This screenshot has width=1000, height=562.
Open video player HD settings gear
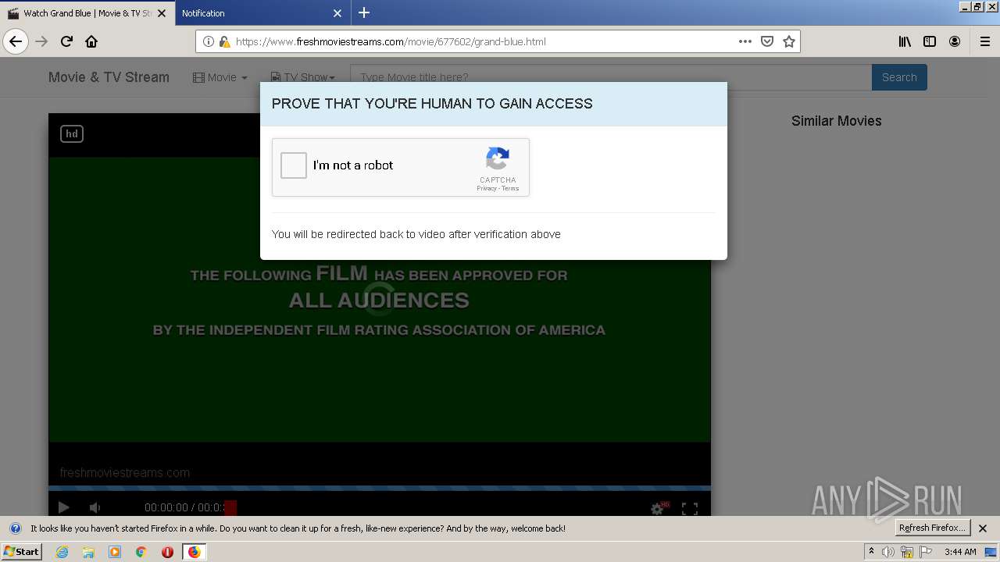[x=658, y=508]
